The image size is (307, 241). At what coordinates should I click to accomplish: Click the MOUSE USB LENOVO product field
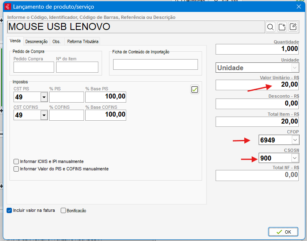(x=136, y=27)
